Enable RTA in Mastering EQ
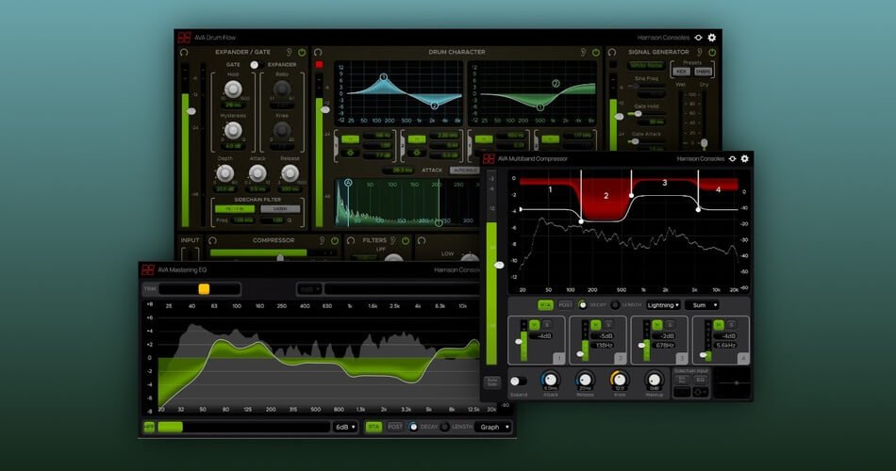Image resolution: width=896 pixels, height=471 pixels. [x=373, y=427]
